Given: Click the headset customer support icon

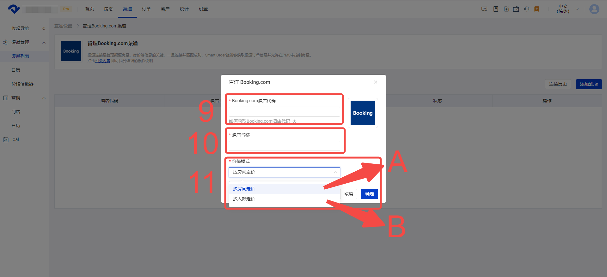Looking at the screenshot, I should click(526, 9).
